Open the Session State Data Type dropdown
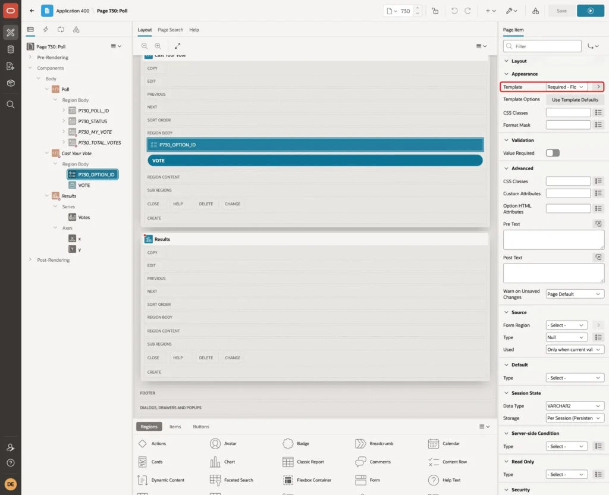609x495 pixels. coord(575,406)
